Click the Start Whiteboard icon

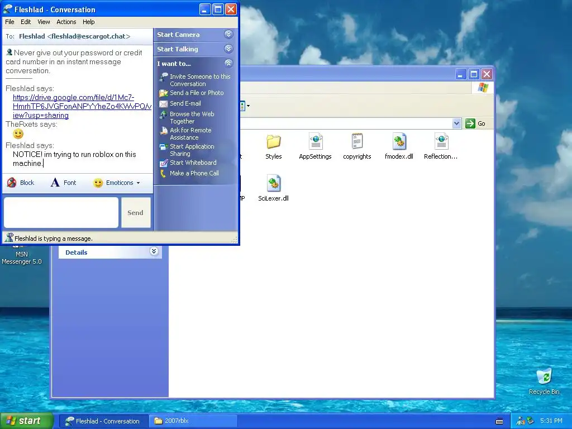coord(164,163)
